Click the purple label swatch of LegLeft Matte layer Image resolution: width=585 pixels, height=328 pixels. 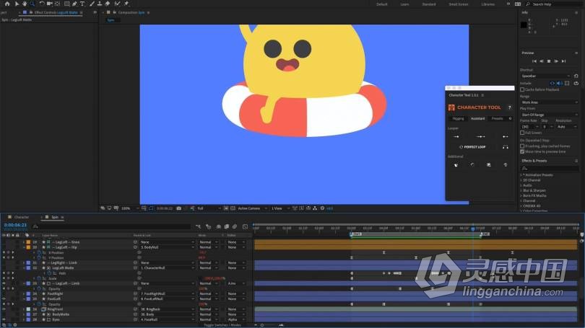pos(27,267)
